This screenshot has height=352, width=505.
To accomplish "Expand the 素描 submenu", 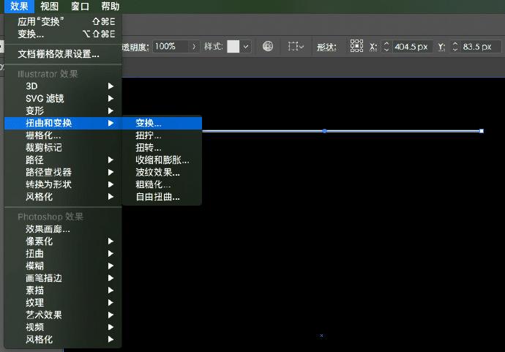I will point(63,291).
